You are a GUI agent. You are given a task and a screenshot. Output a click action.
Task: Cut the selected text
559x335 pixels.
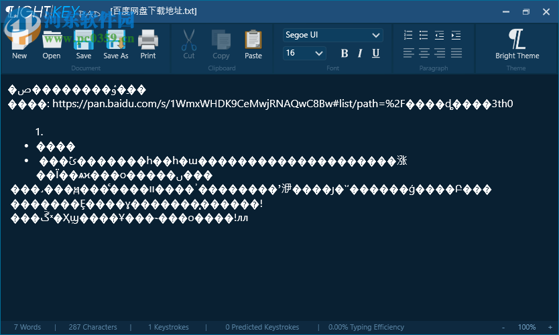(x=189, y=44)
